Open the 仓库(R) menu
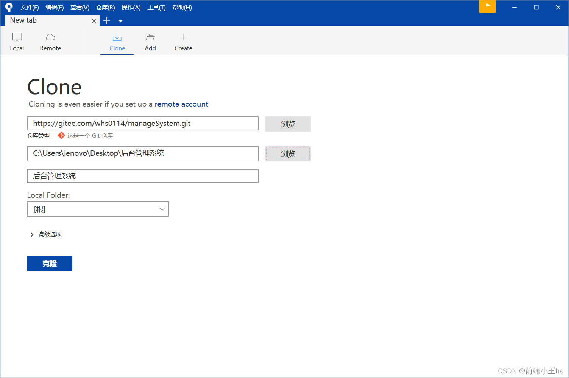This screenshot has height=378, width=569. click(x=105, y=8)
